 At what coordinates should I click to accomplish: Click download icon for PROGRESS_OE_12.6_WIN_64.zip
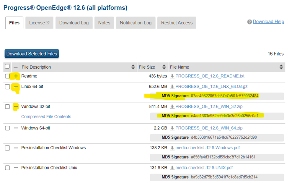[172, 128]
